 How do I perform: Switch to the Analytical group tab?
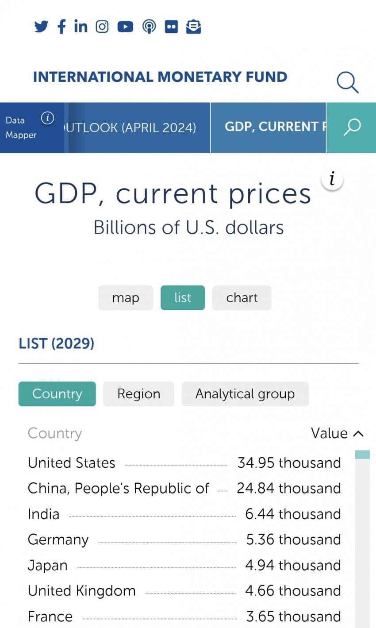point(245,394)
